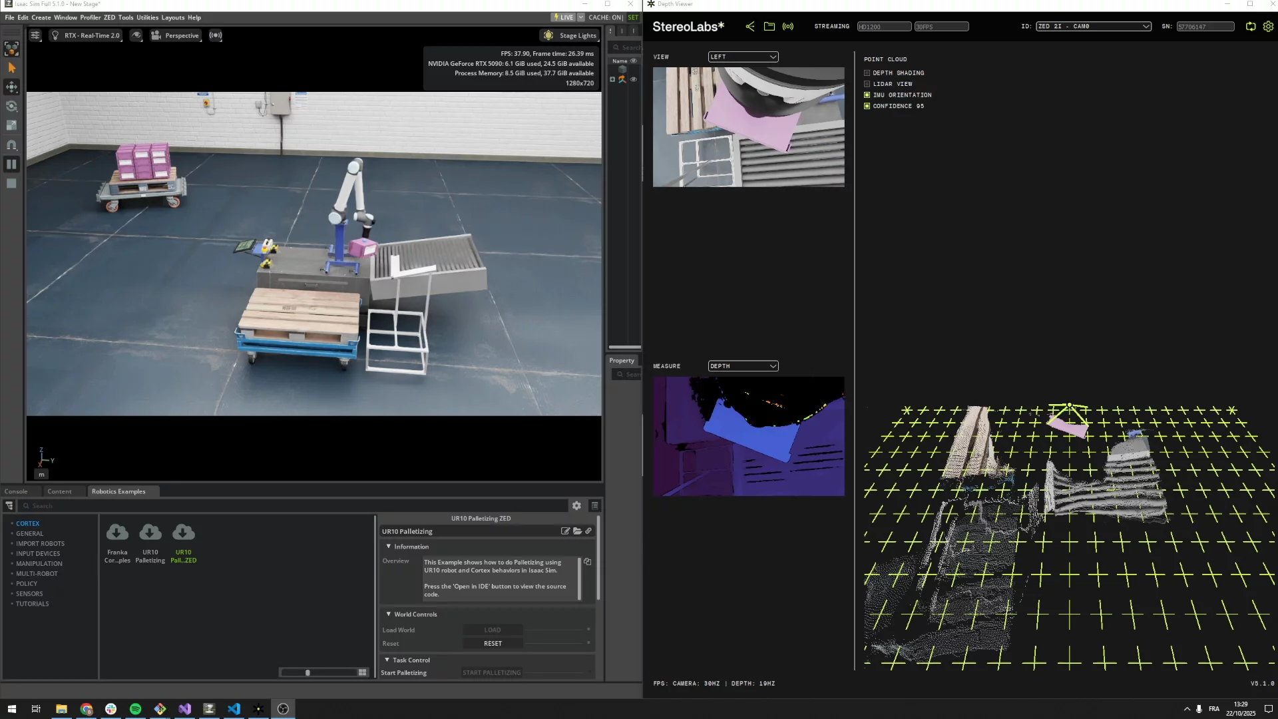Switch to the Content tab

click(59, 491)
